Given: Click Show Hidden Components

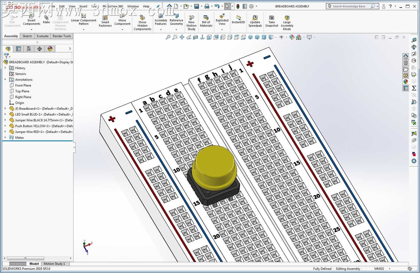Looking at the screenshot, I should (x=142, y=23).
